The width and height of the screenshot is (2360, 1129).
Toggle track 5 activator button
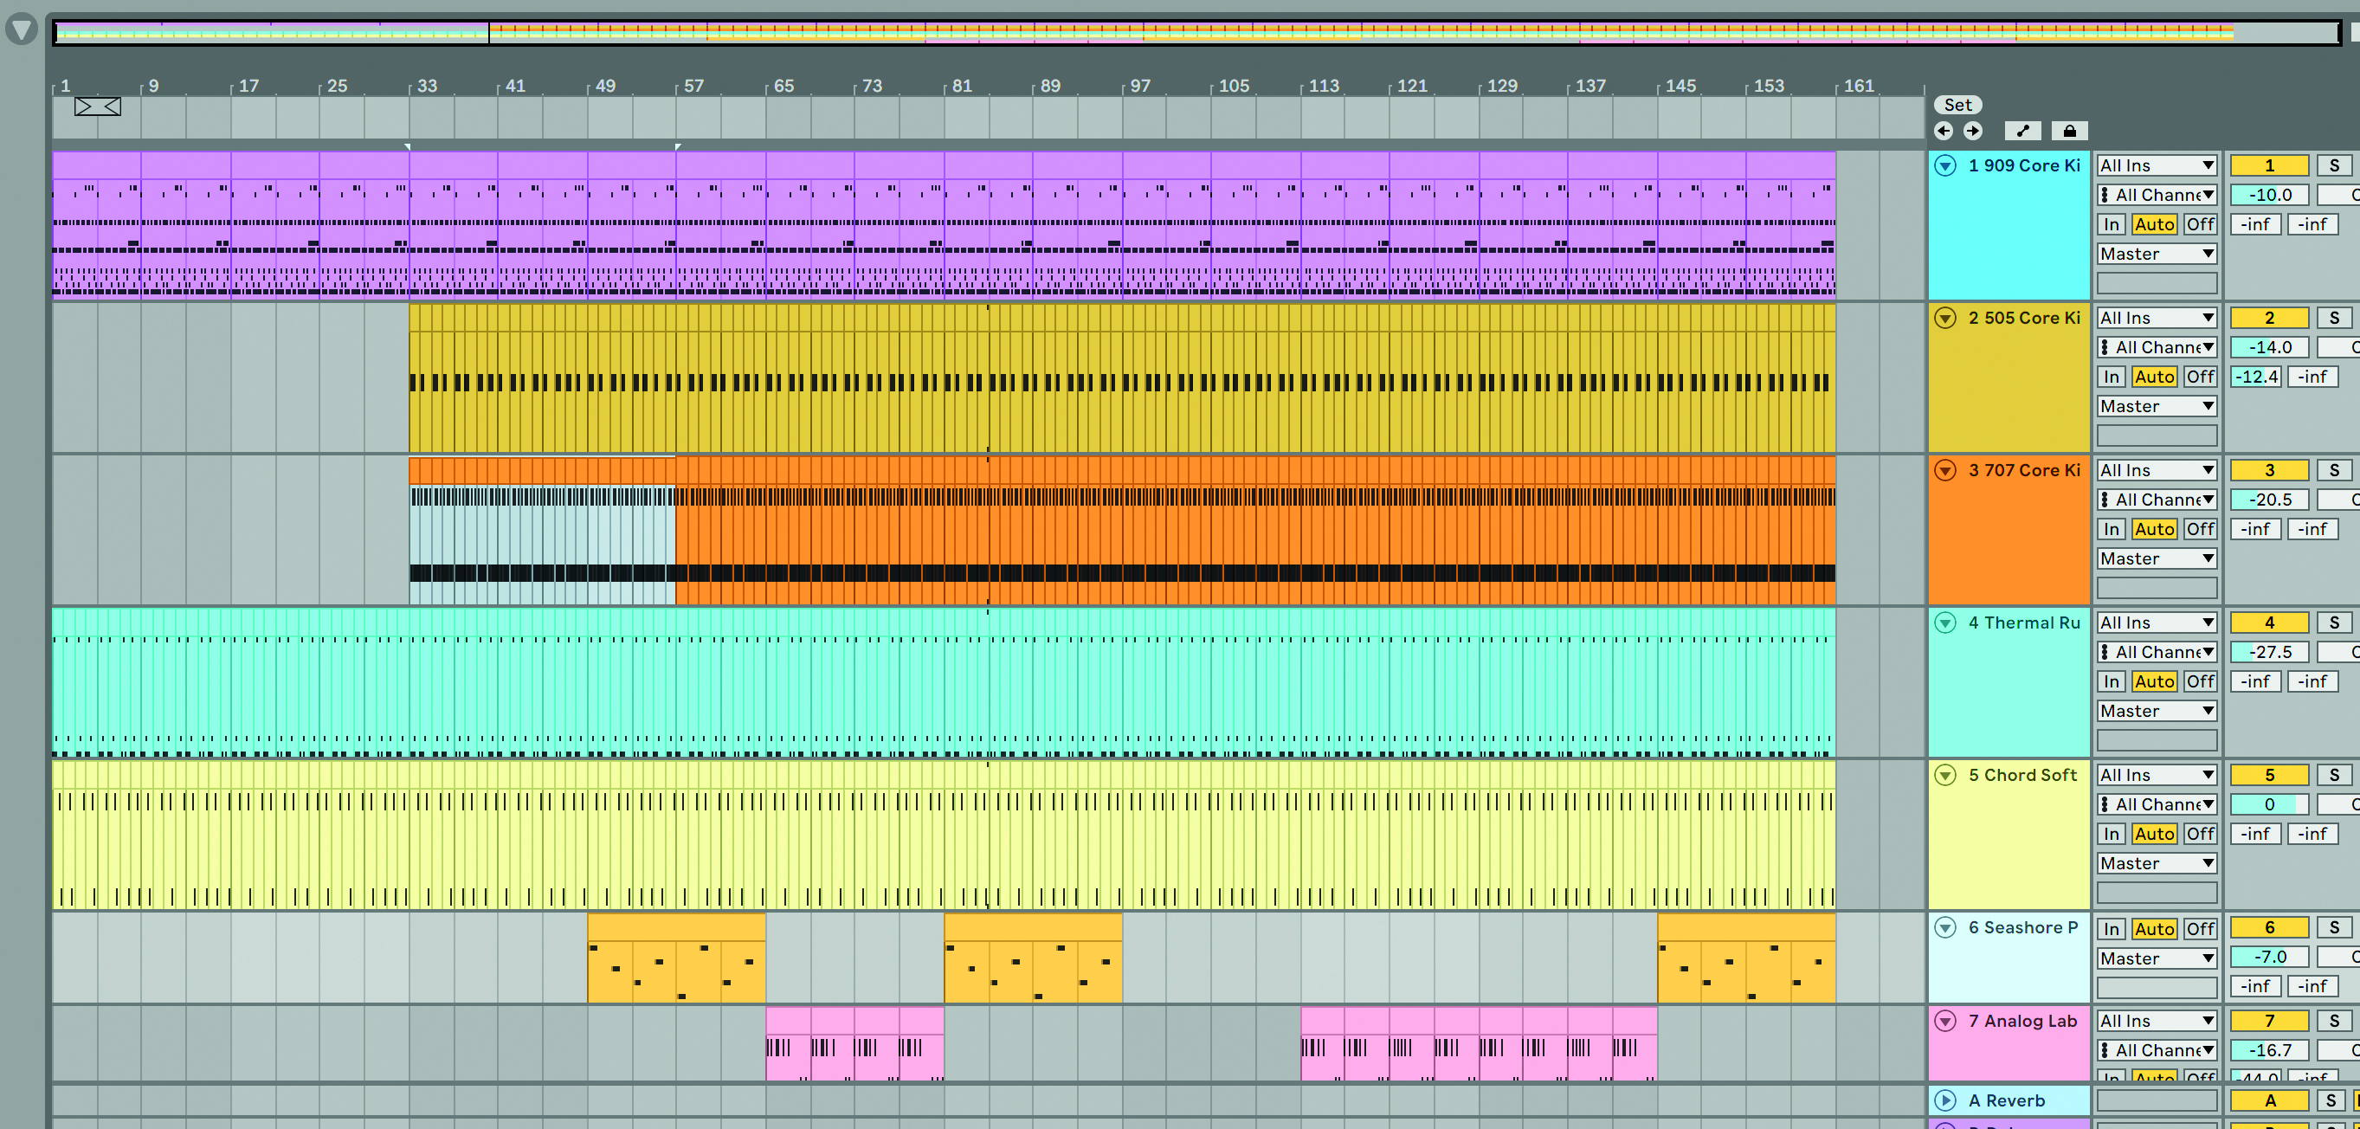[x=2268, y=775]
